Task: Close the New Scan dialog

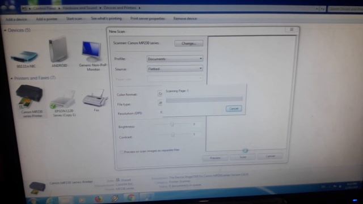Action: click(x=292, y=29)
